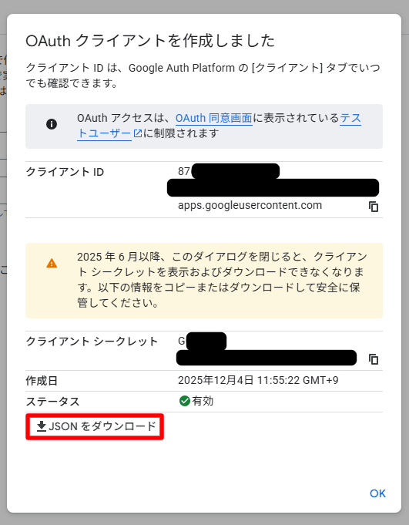Viewport: 409px width, 525px height.
Task: Click the info circle icon in the notice
Action: [52, 124]
